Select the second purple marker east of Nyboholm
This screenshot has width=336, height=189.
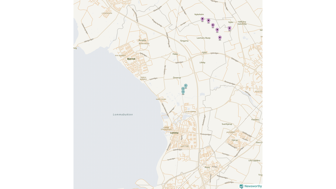click(208, 21)
